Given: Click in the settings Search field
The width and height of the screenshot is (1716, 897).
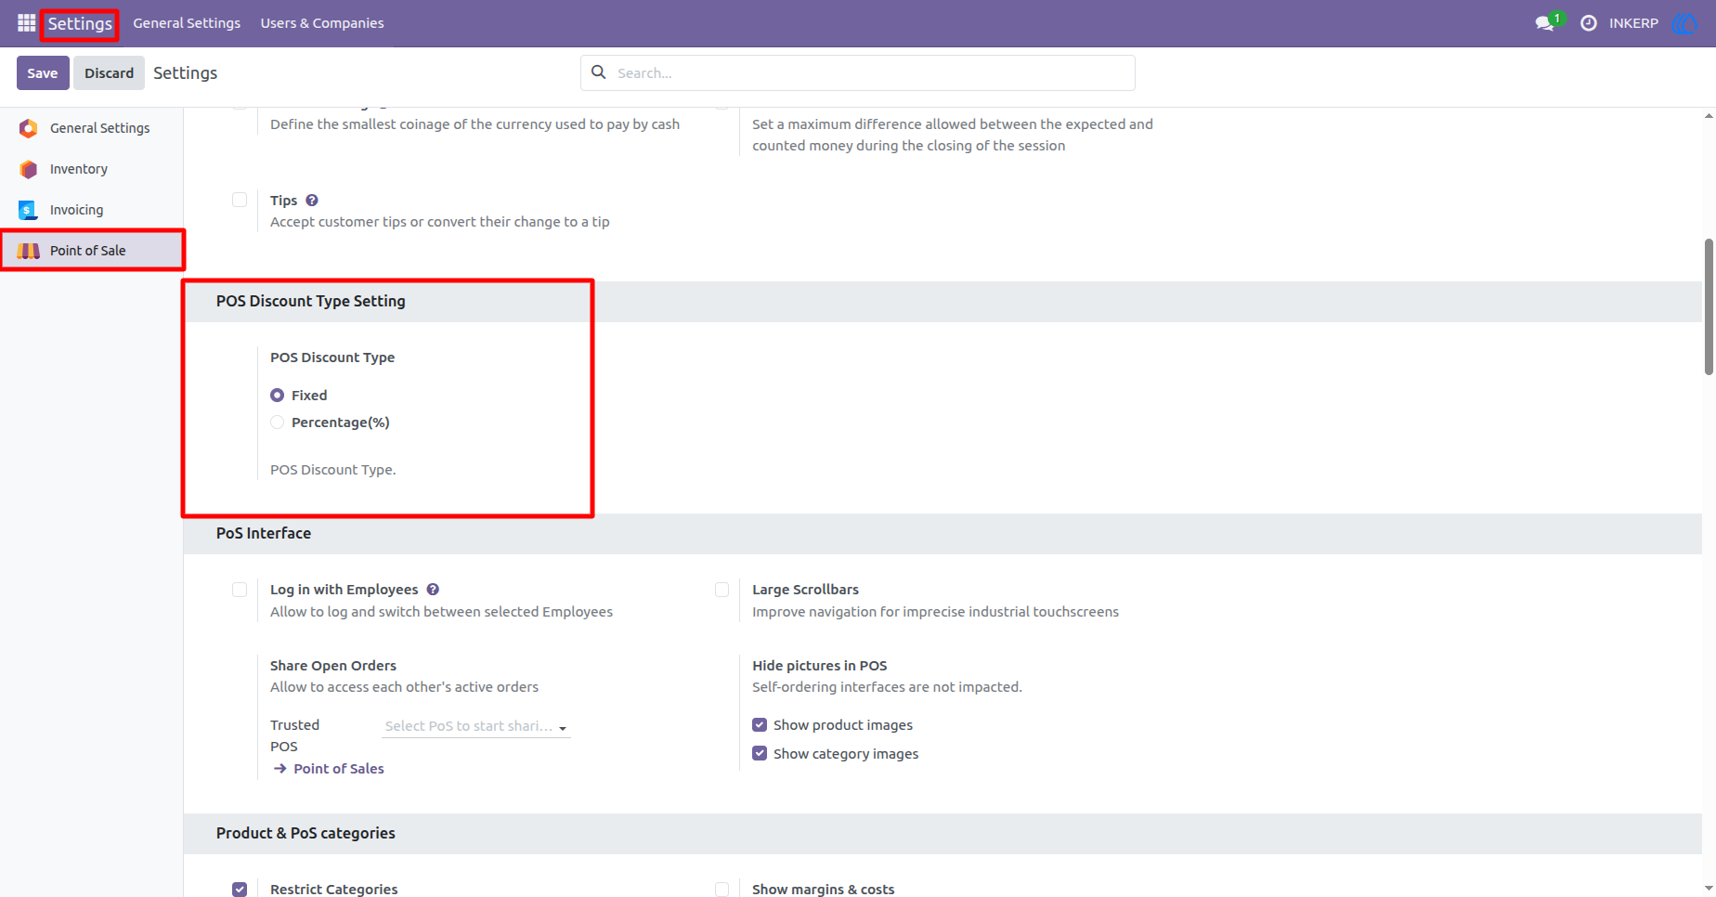Looking at the screenshot, I should click(858, 72).
